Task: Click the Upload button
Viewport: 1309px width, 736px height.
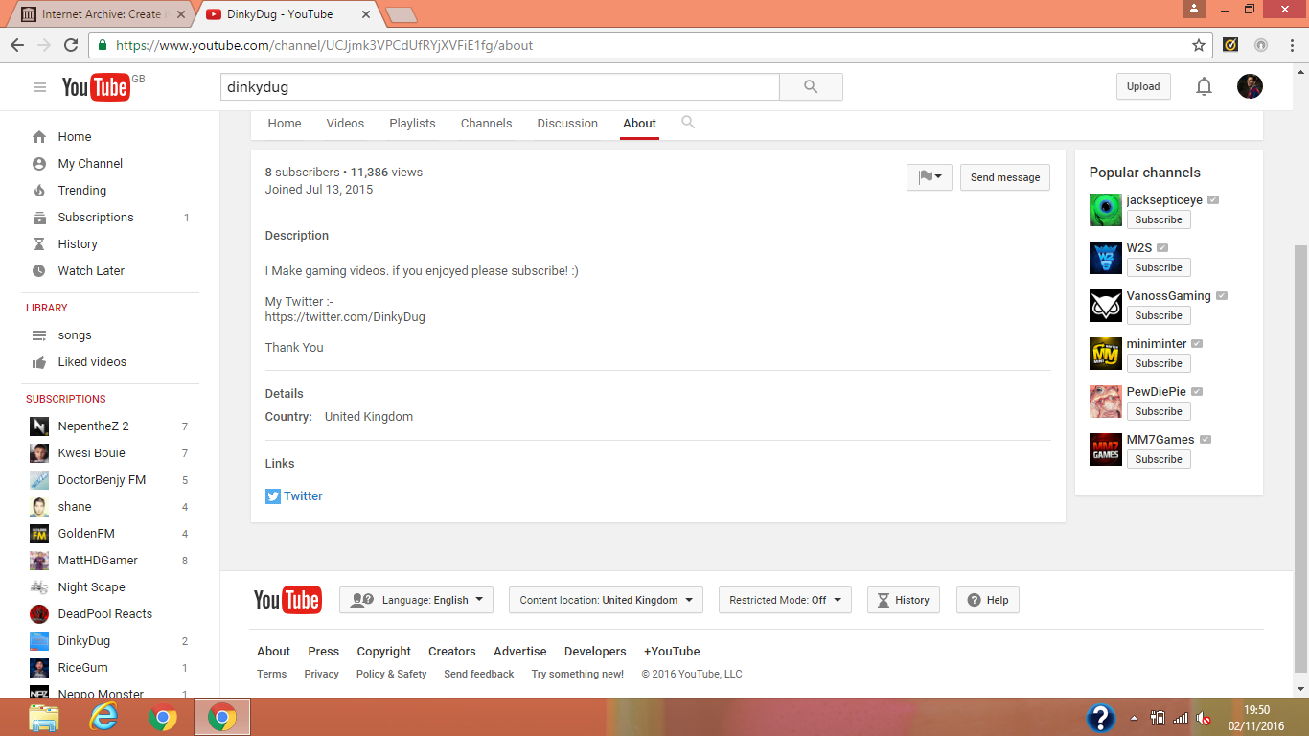Action: [1143, 86]
